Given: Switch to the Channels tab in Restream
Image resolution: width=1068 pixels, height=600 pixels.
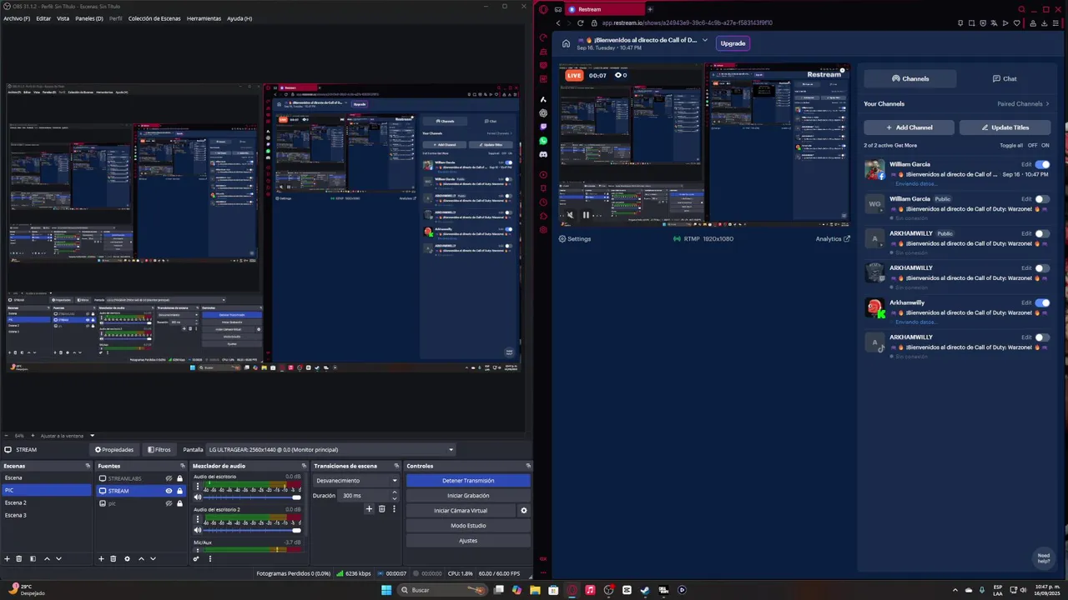Looking at the screenshot, I should (x=910, y=79).
